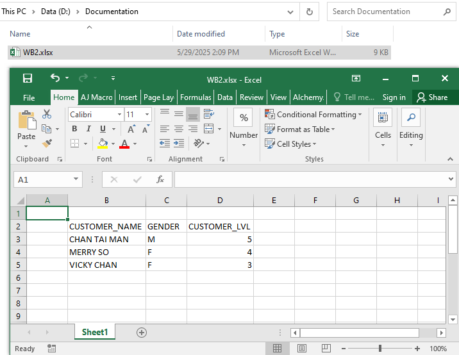Toggle Align Left

165,129
